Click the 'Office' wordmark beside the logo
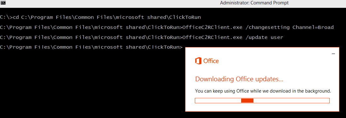The height and width of the screenshot is (118, 346). [211, 61]
